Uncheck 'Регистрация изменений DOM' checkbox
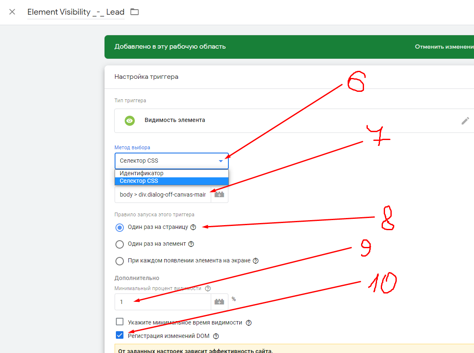 (120, 335)
